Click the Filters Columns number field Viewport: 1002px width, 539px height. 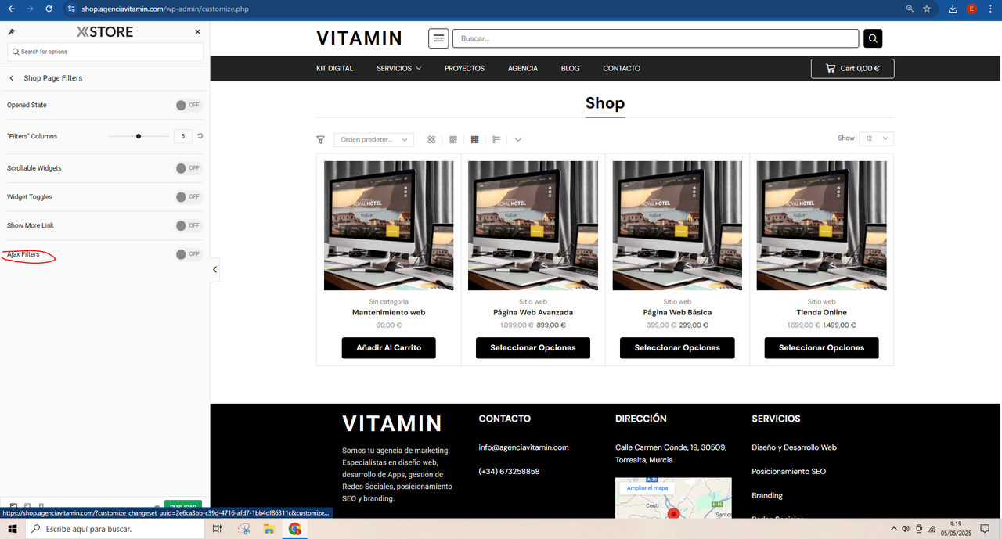182,136
